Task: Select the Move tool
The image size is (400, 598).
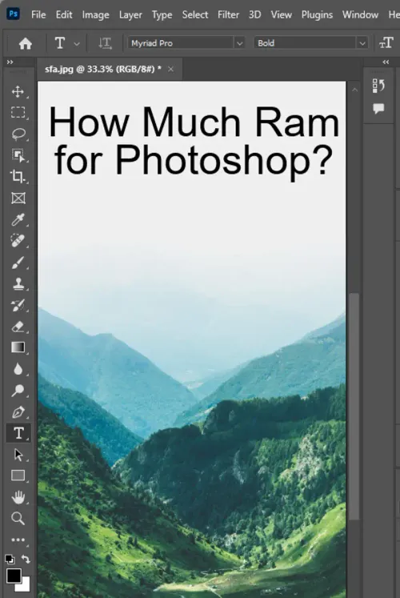Action: tap(18, 91)
